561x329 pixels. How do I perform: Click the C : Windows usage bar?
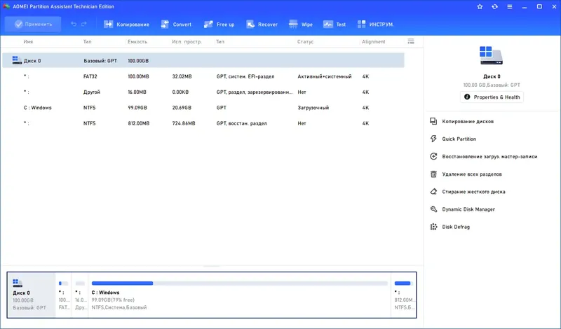(x=239, y=283)
